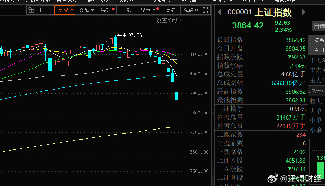The image size is (325, 186).
Task: Click the unlock padlock icon in chart toolbar
Action: [31, 10]
